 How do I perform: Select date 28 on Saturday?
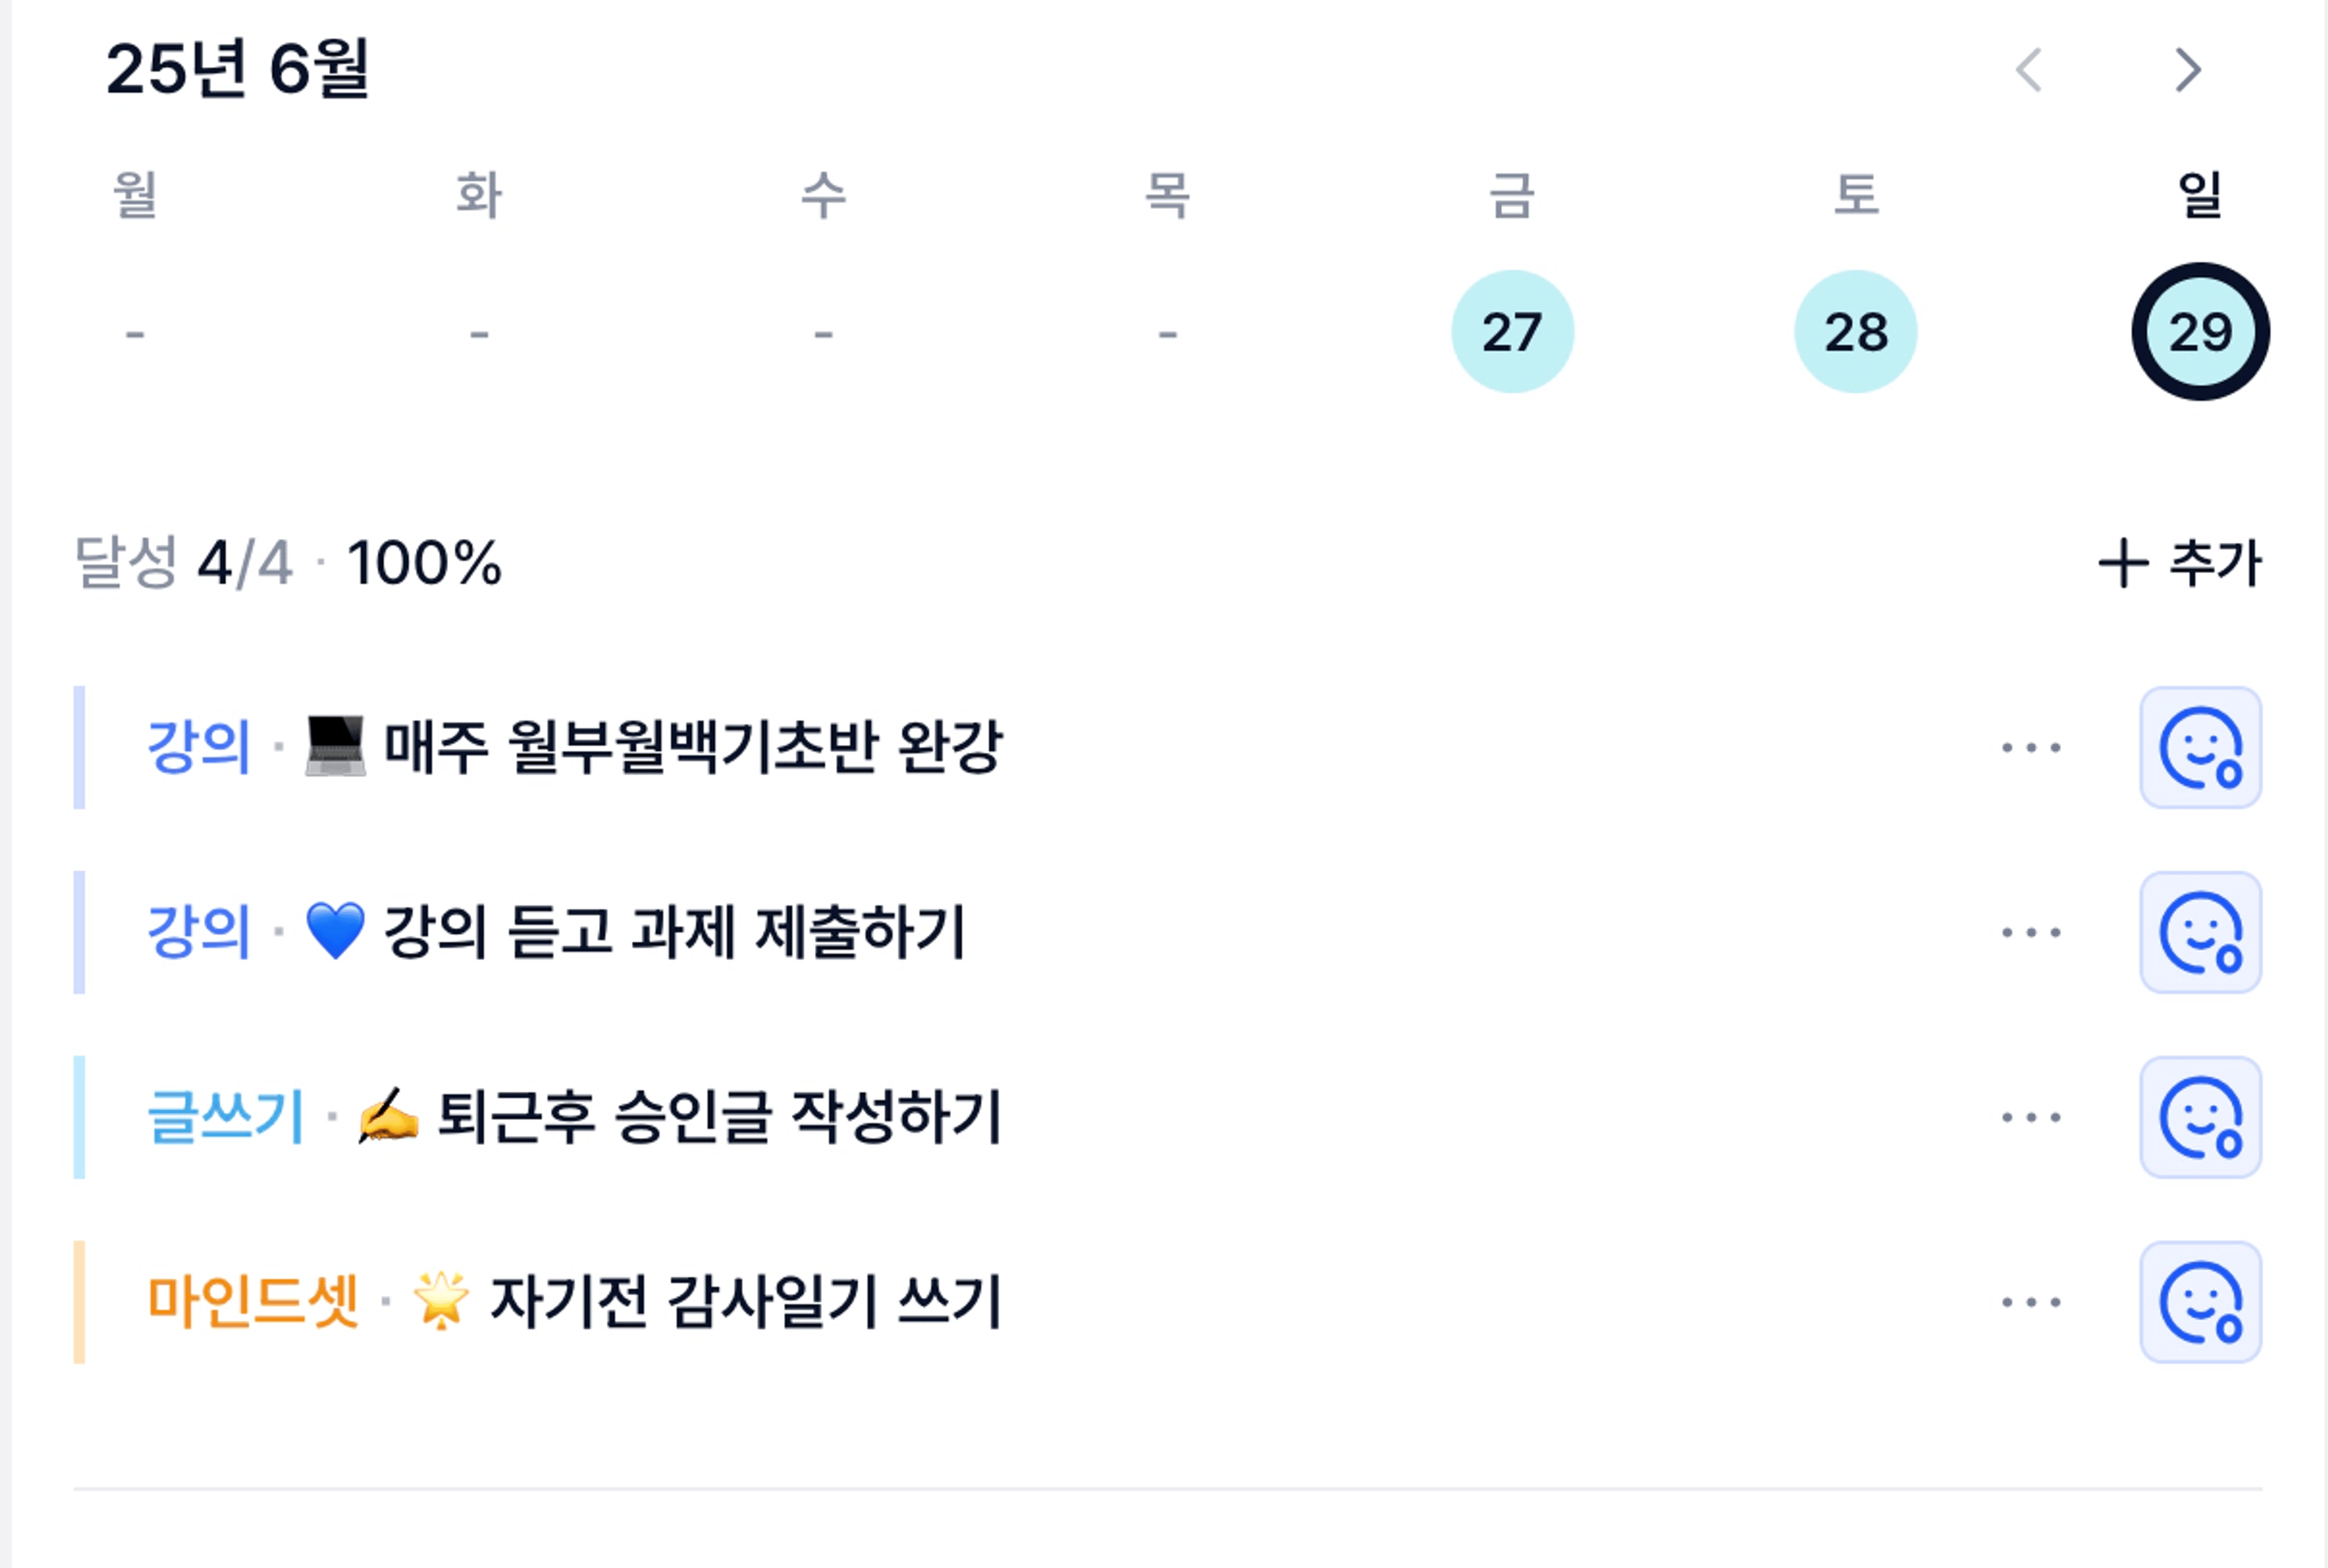[1856, 331]
